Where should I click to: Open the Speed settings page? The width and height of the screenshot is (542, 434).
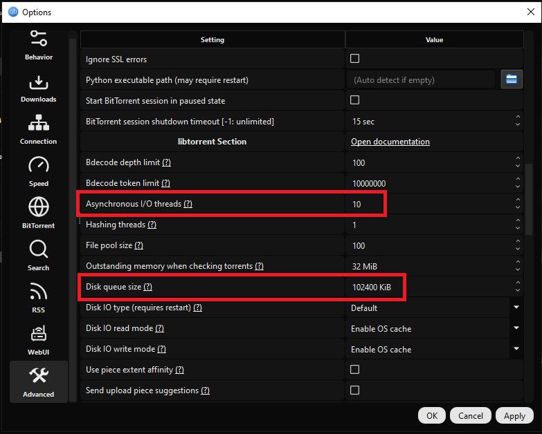click(x=38, y=172)
